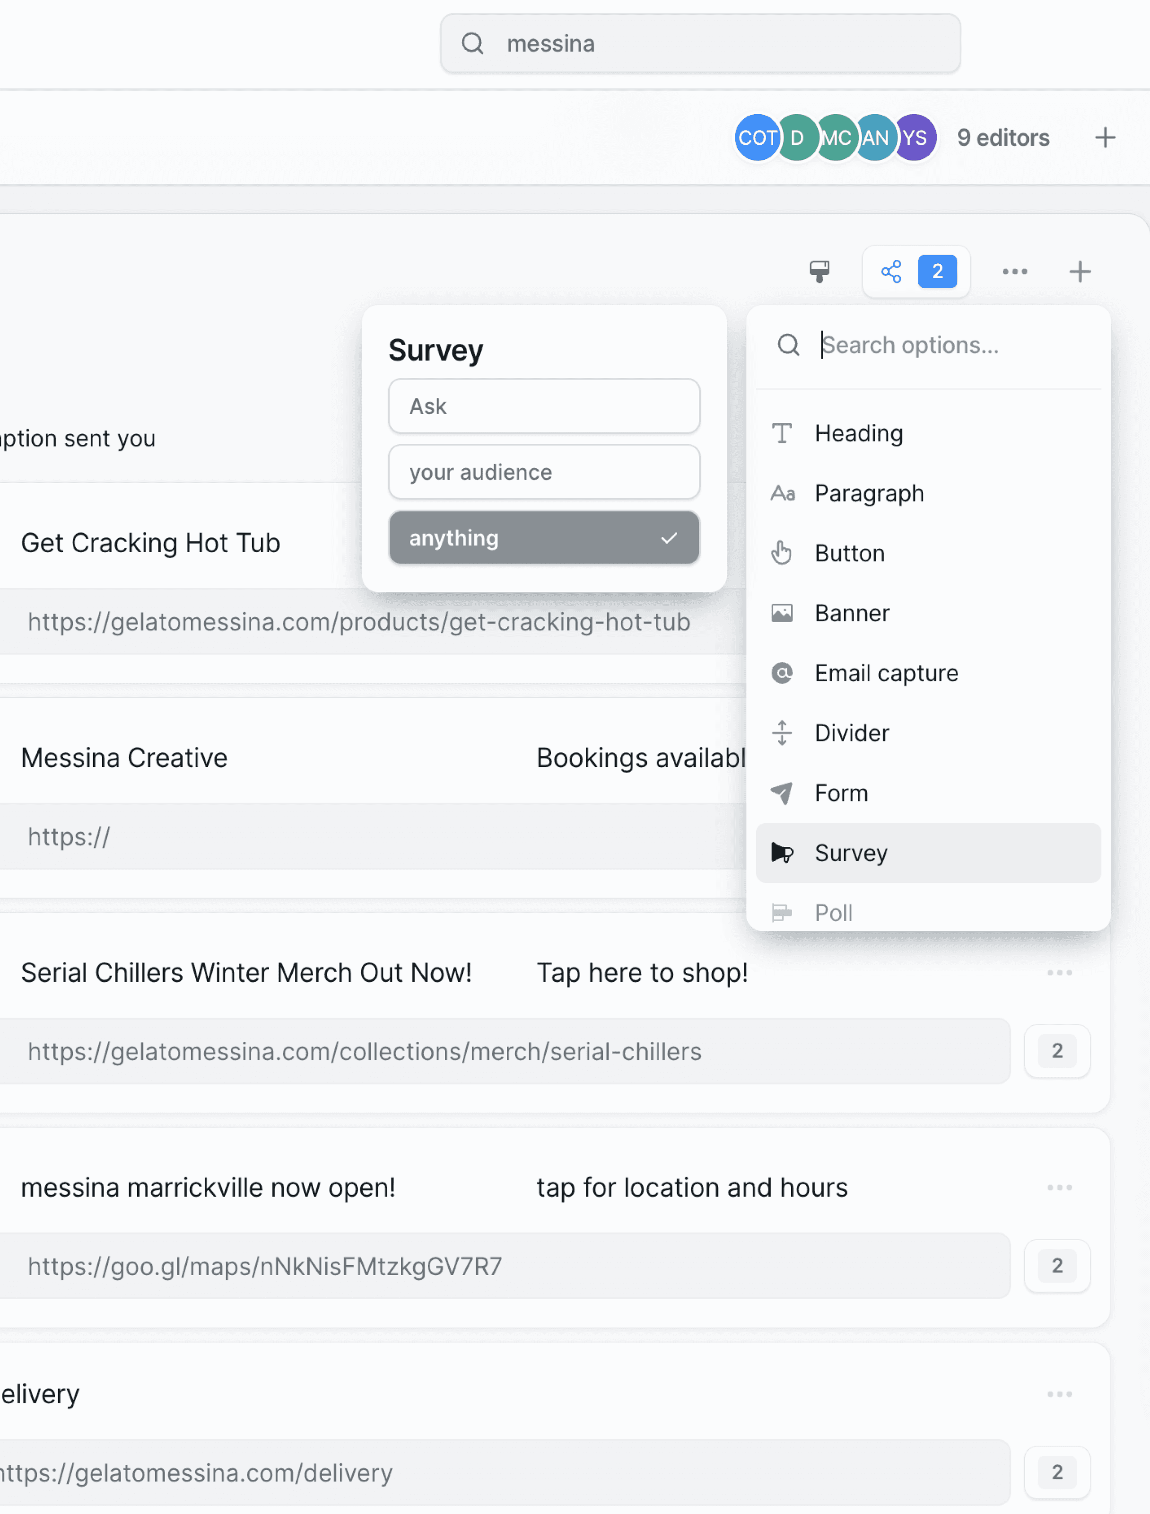Image resolution: width=1150 pixels, height=1514 pixels.
Task: Open the marrickville row three-dot menu
Action: tap(1059, 1187)
